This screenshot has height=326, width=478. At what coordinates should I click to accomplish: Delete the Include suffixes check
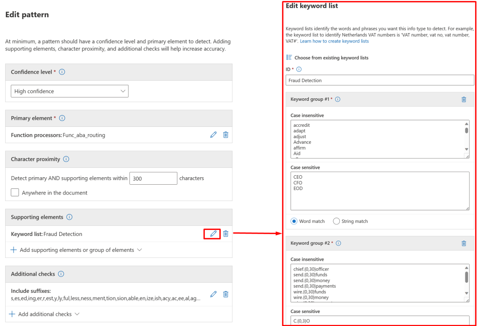click(x=225, y=294)
